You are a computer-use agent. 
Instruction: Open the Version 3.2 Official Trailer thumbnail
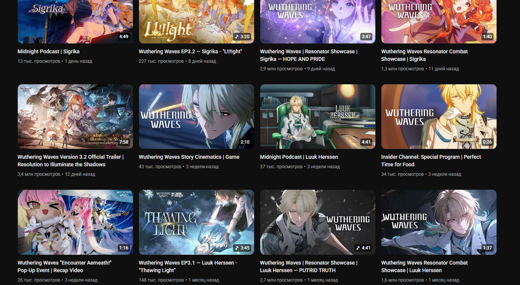coord(75,116)
